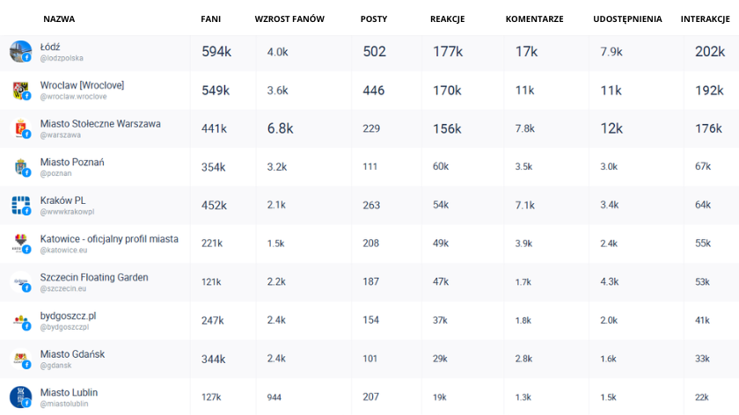Viewport: 739px width, 415px height.
Task: Click the UDOSTĘPNIENIA column header
Action: point(627,19)
